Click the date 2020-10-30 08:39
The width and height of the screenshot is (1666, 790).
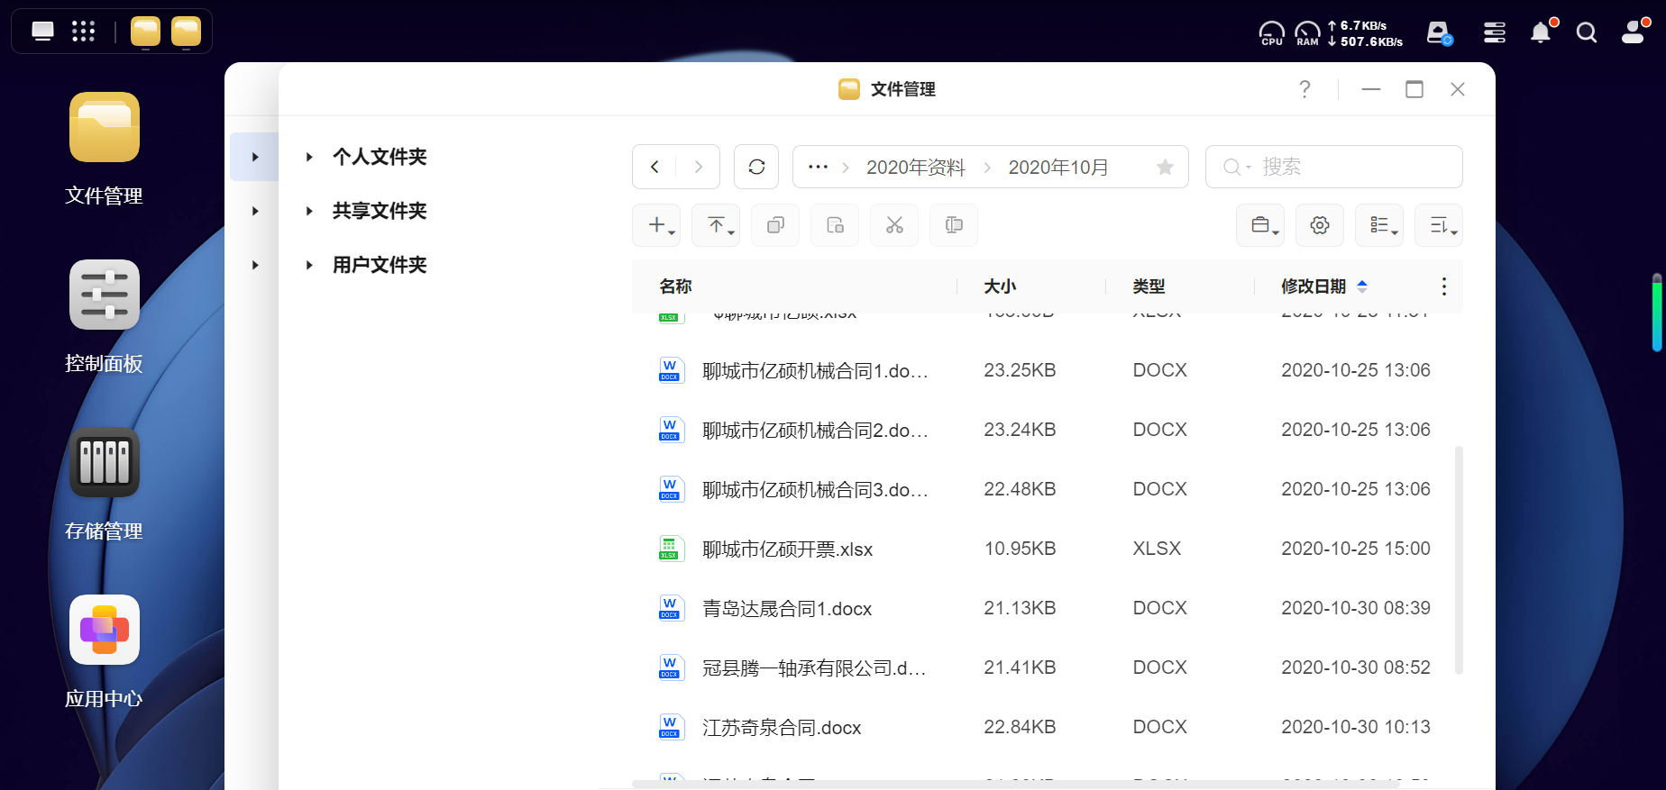(1356, 608)
